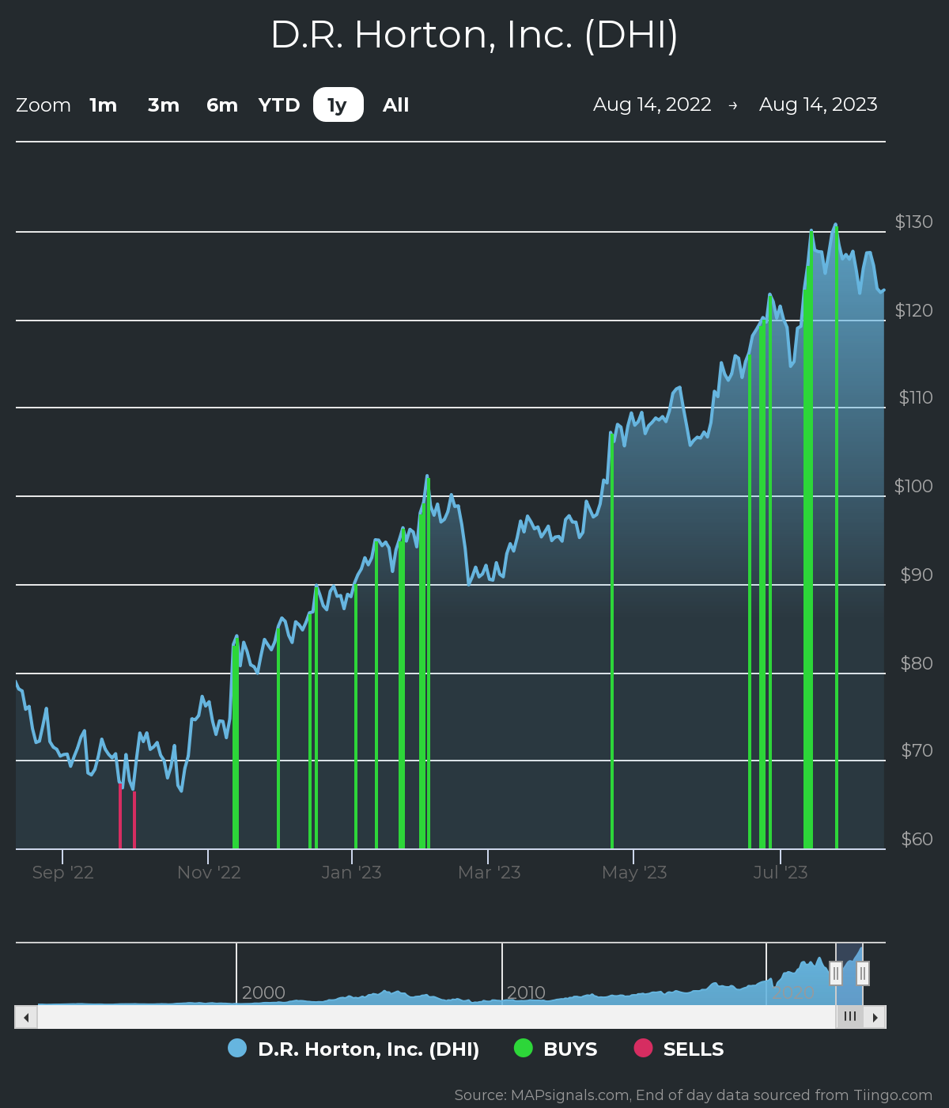
Task: Click the navigator scroll right arrow
Action: pyautogui.click(x=875, y=1017)
